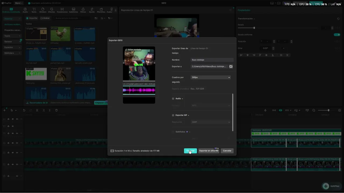Click the redo arrow in timeline toolbar
Screen dimensions: 344x193
coord(30,110)
